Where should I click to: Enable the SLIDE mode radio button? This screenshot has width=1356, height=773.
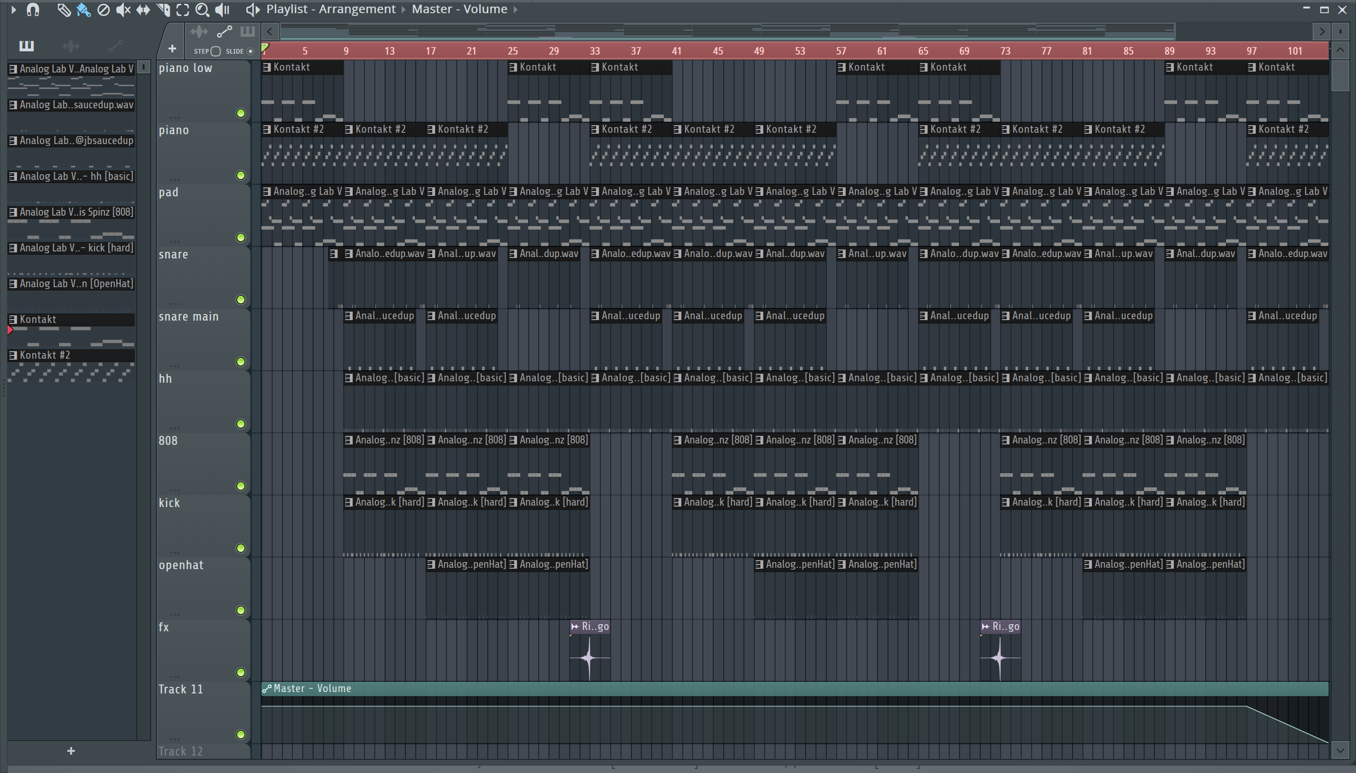click(250, 51)
